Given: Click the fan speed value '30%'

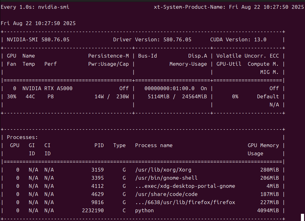Looking at the screenshot, I should pyautogui.click(x=12, y=97).
